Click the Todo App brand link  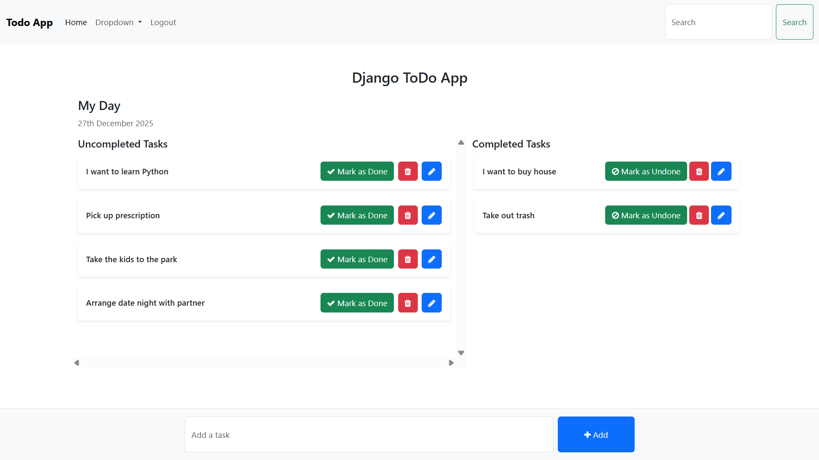pyautogui.click(x=29, y=22)
